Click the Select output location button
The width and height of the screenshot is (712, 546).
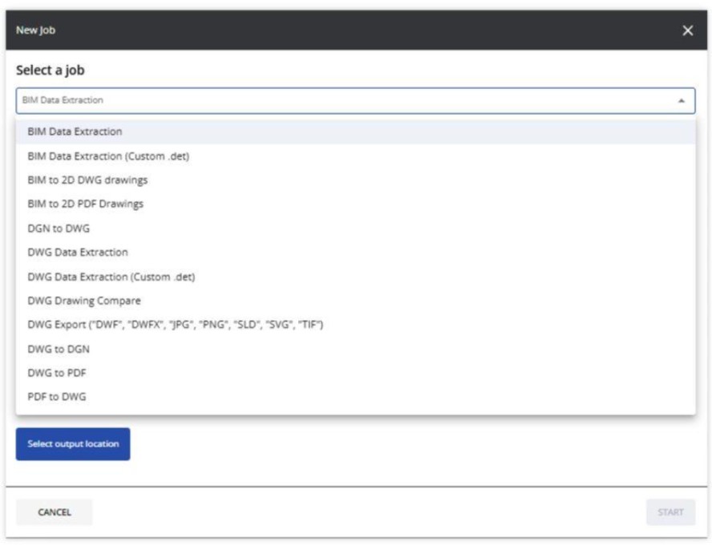point(73,444)
